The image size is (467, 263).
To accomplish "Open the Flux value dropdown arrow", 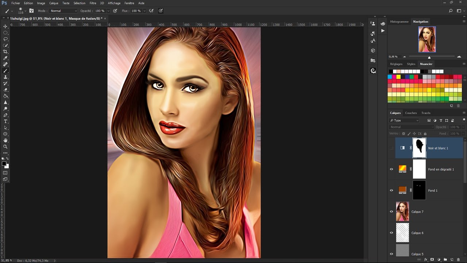I will tap(144, 11).
